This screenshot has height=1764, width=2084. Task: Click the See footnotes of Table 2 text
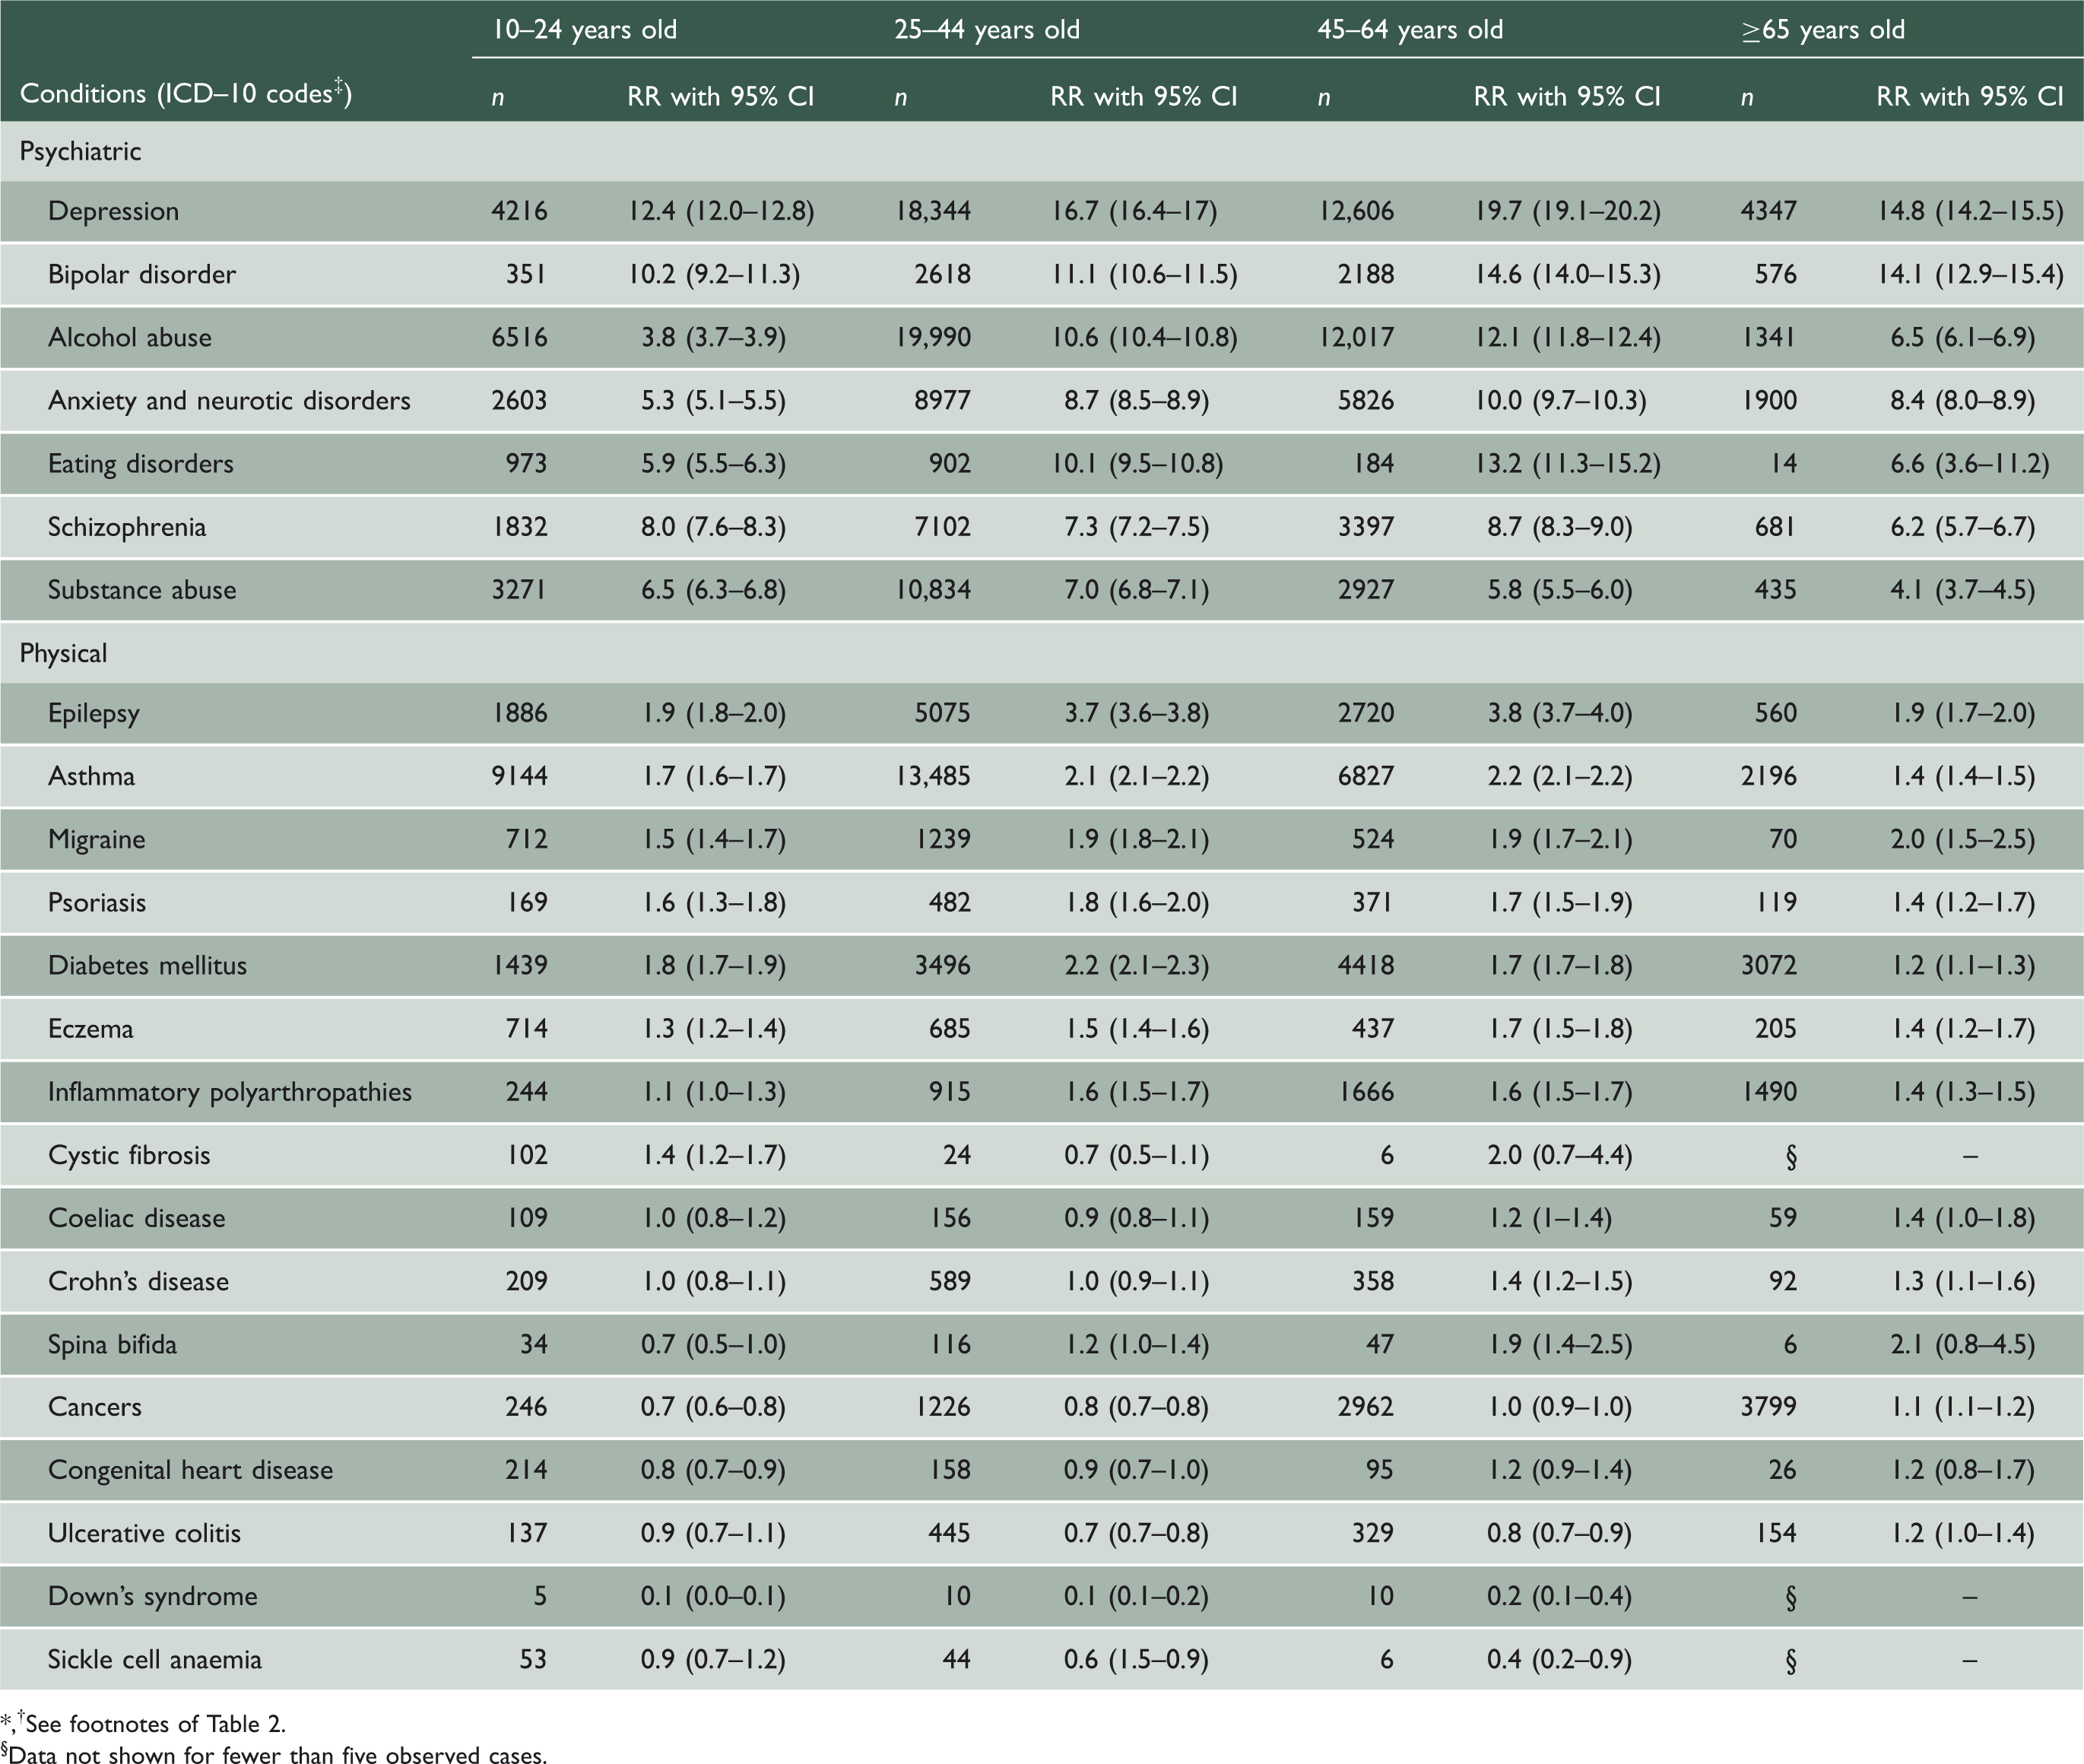(155, 1723)
